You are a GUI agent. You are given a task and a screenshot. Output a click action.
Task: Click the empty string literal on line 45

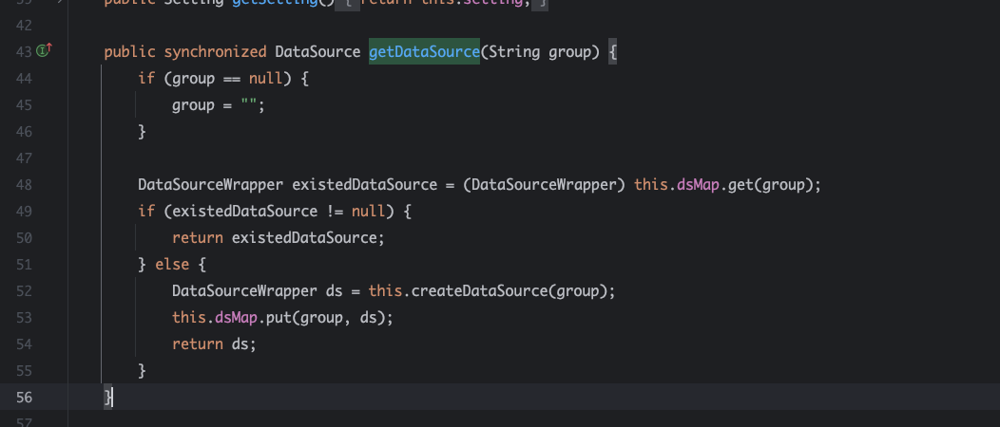pos(249,104)
